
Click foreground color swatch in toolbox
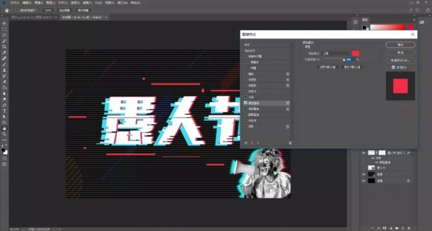pyautogui.click(x=3, y=150)
